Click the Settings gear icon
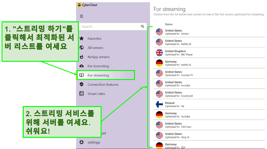Screen dimensions: 267x149 coord(82,142)
